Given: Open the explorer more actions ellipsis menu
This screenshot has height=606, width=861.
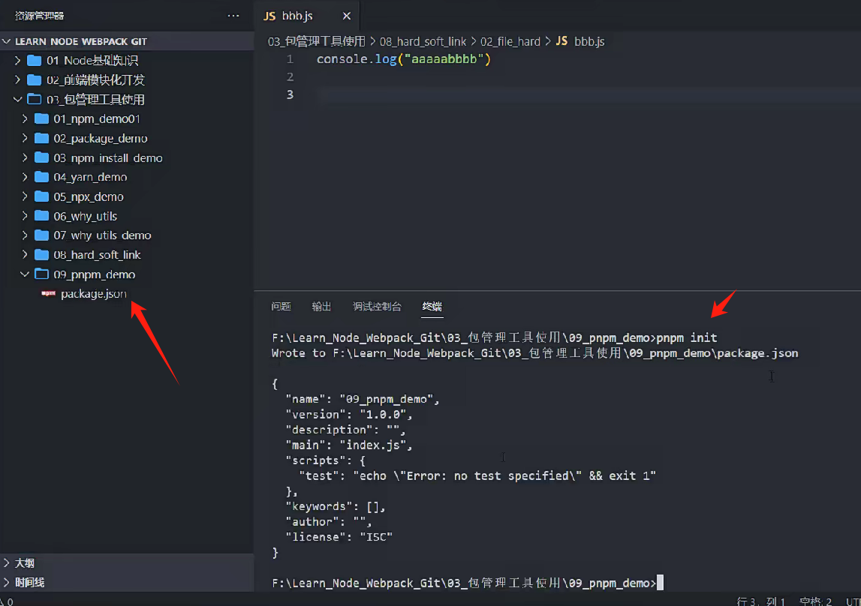Looking at the screenshot, I should coord(233,16).
